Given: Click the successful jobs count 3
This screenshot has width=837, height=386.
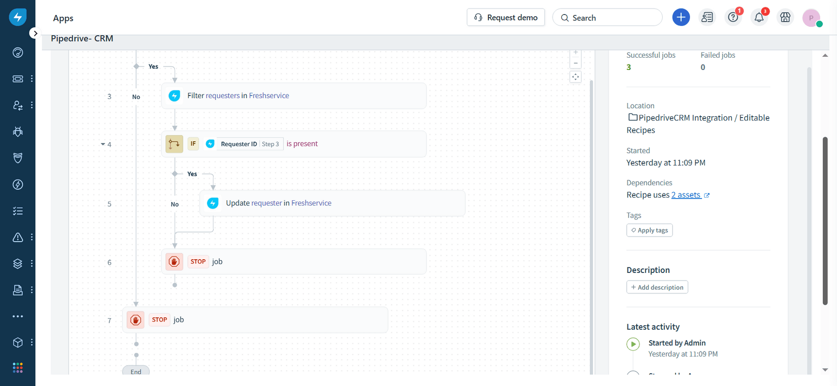Looking at the screenshot, I should 629,67.
